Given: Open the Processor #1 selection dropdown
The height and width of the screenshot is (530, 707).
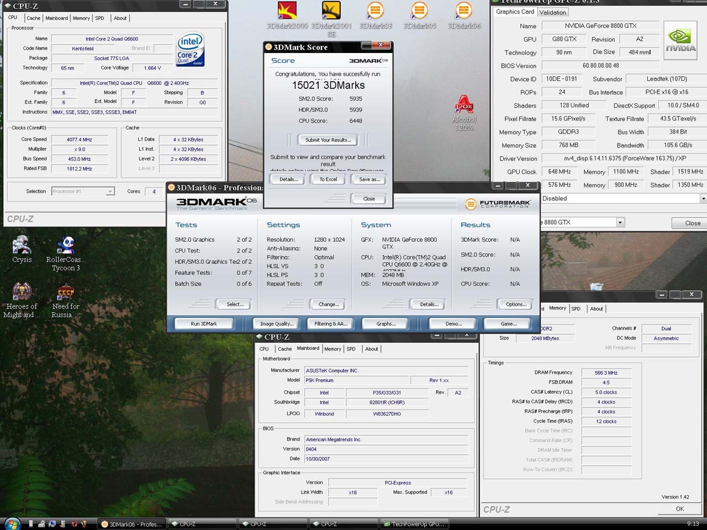Looking at the screenshot, I should pyautogui.click(x=110, y=192).
